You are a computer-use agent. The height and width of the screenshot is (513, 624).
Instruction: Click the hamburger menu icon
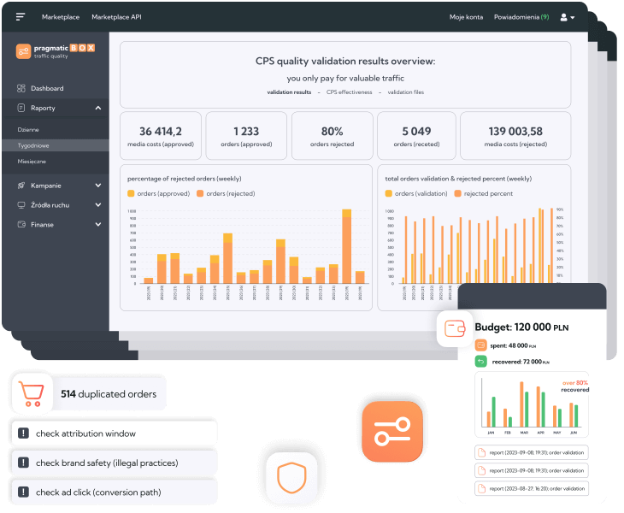21,17
